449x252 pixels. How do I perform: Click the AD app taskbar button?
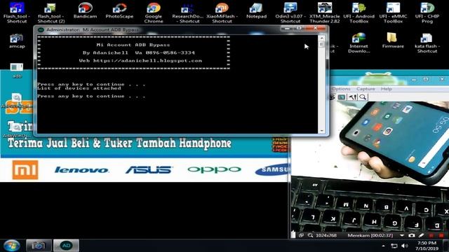(x=66, y=246)
